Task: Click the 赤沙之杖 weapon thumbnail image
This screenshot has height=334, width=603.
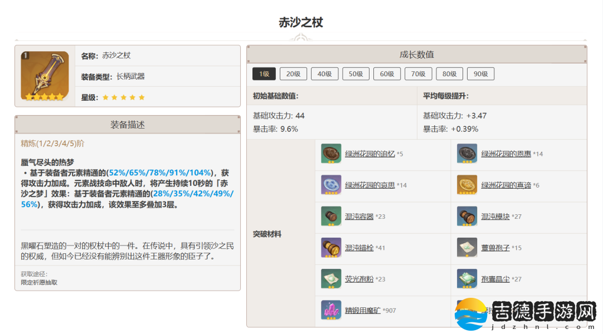Action: [45, 76]
